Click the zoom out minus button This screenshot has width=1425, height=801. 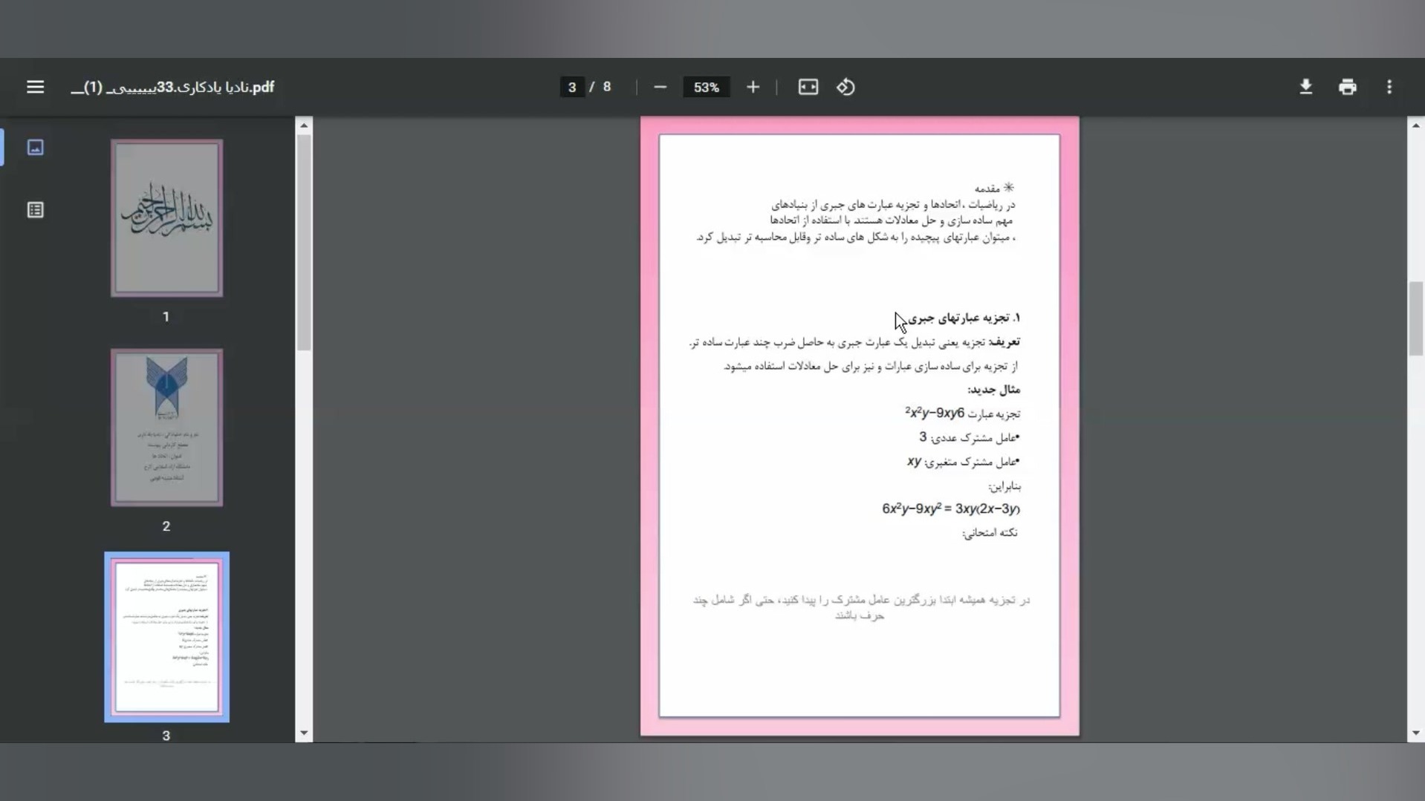point(660,87)
